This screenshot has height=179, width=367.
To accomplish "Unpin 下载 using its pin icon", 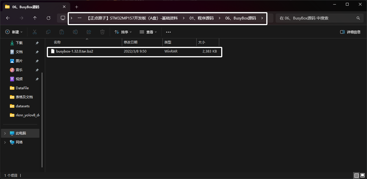I will (x=37, y=43).
